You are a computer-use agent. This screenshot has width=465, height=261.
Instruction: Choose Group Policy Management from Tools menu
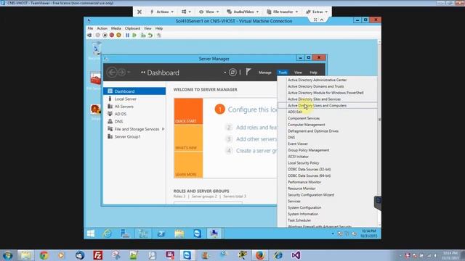click(x=308, y=150)
